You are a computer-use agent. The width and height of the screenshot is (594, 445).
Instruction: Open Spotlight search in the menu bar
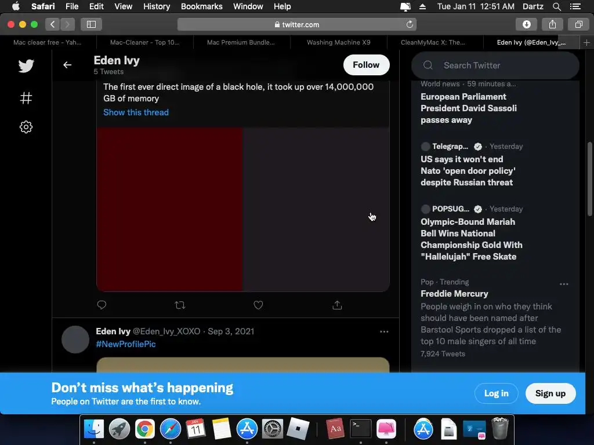[556, 6]
